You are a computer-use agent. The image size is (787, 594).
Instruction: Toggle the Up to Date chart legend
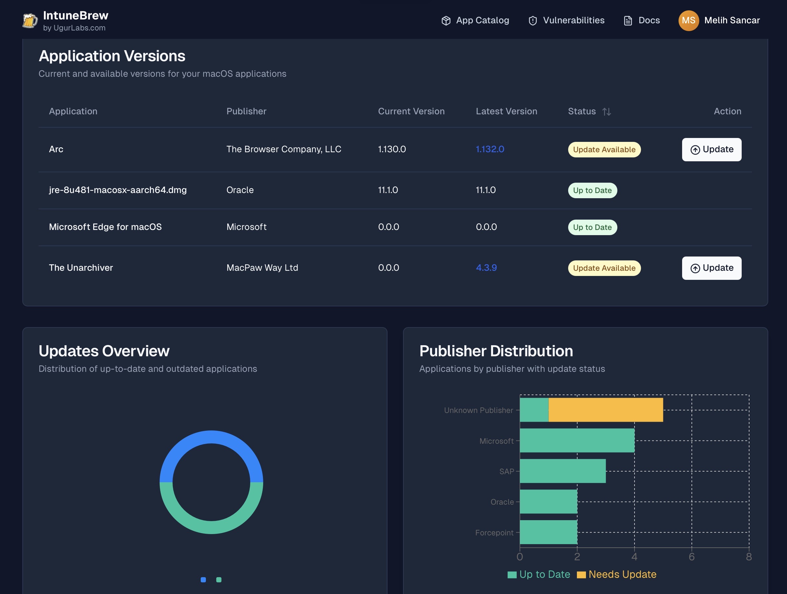click(x=539, y=575)
